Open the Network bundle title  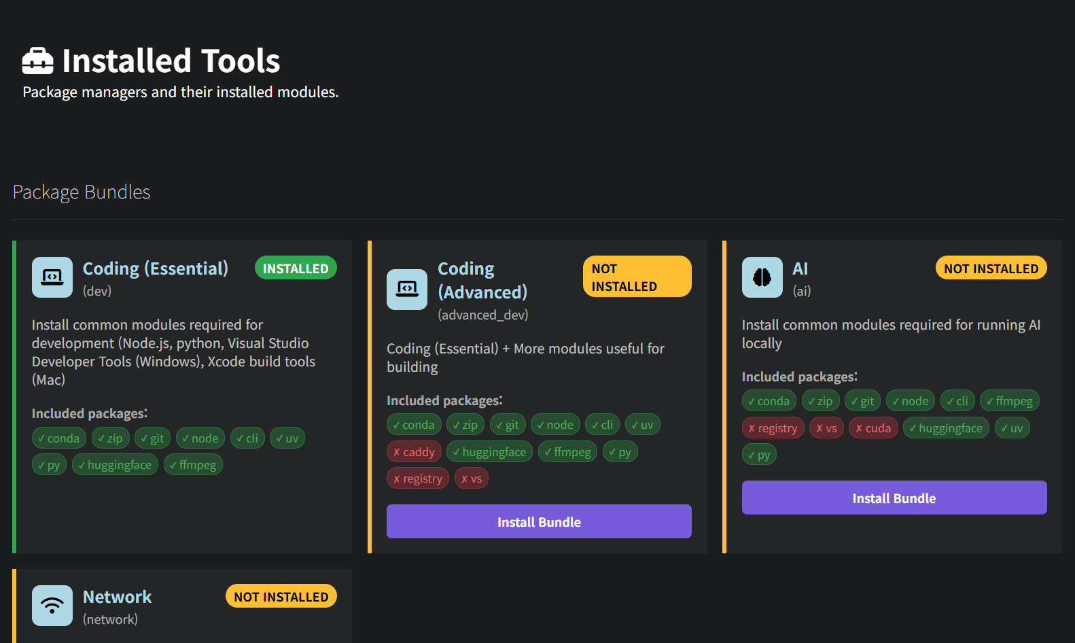118,597
